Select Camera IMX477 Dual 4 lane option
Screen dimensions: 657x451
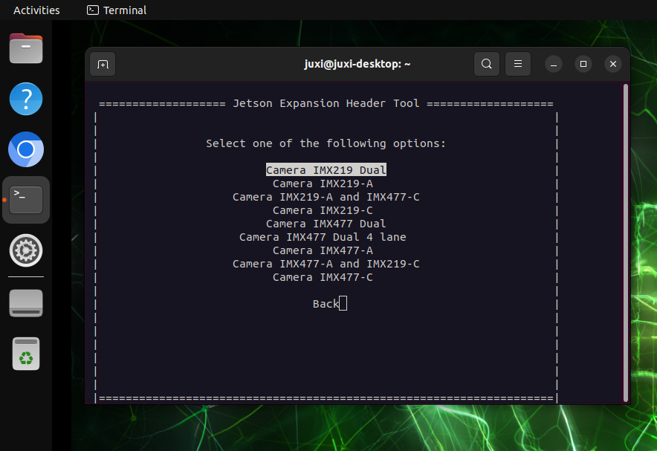pyautogui.click(x=323, y=237)
